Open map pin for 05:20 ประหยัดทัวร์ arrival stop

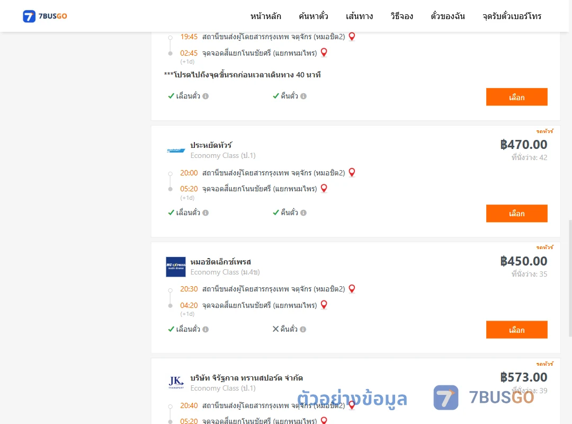[324, 189]
